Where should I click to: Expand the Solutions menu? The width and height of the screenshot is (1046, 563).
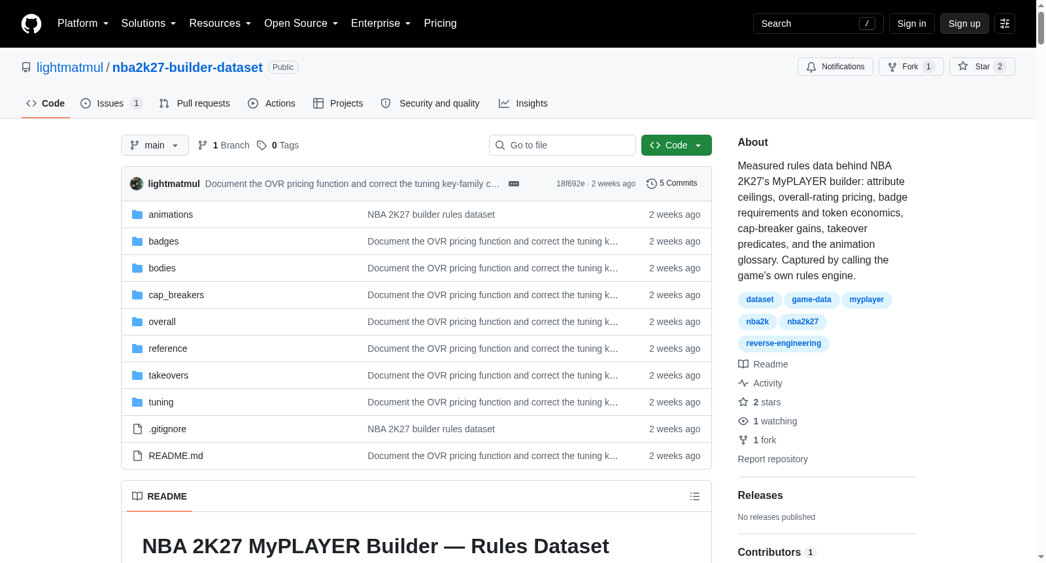(x=148, y=24)
